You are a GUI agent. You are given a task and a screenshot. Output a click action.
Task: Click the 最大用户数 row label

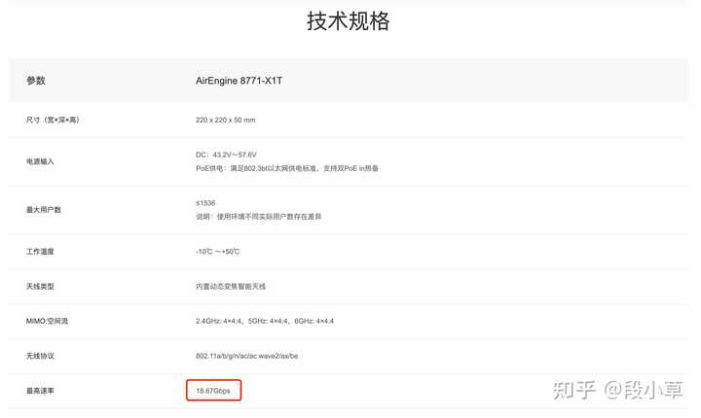44,209
